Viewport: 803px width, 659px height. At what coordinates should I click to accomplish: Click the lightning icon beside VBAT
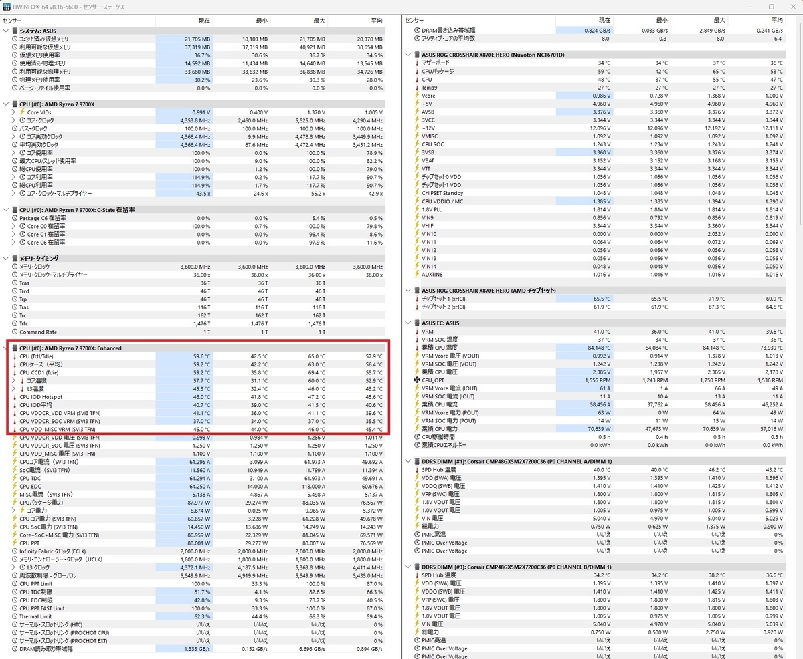tap(417, 160)
